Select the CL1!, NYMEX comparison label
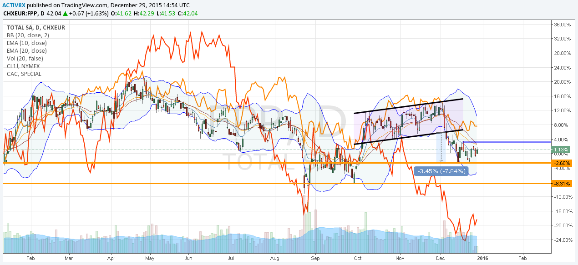This screenshot has width=578, height=265. click(x=24, y=66)
